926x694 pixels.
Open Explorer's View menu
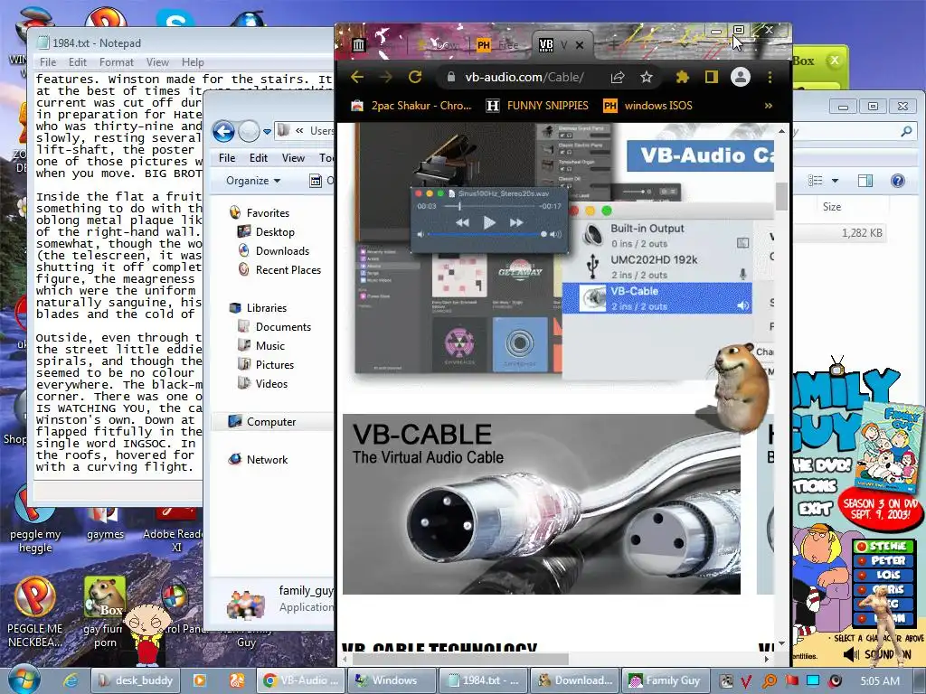[293, 157]
